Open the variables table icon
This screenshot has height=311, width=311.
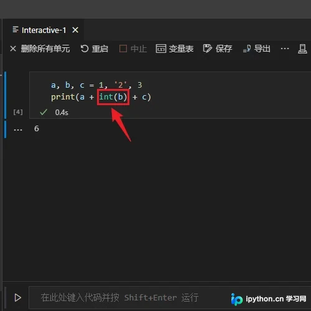coord(161,49)
